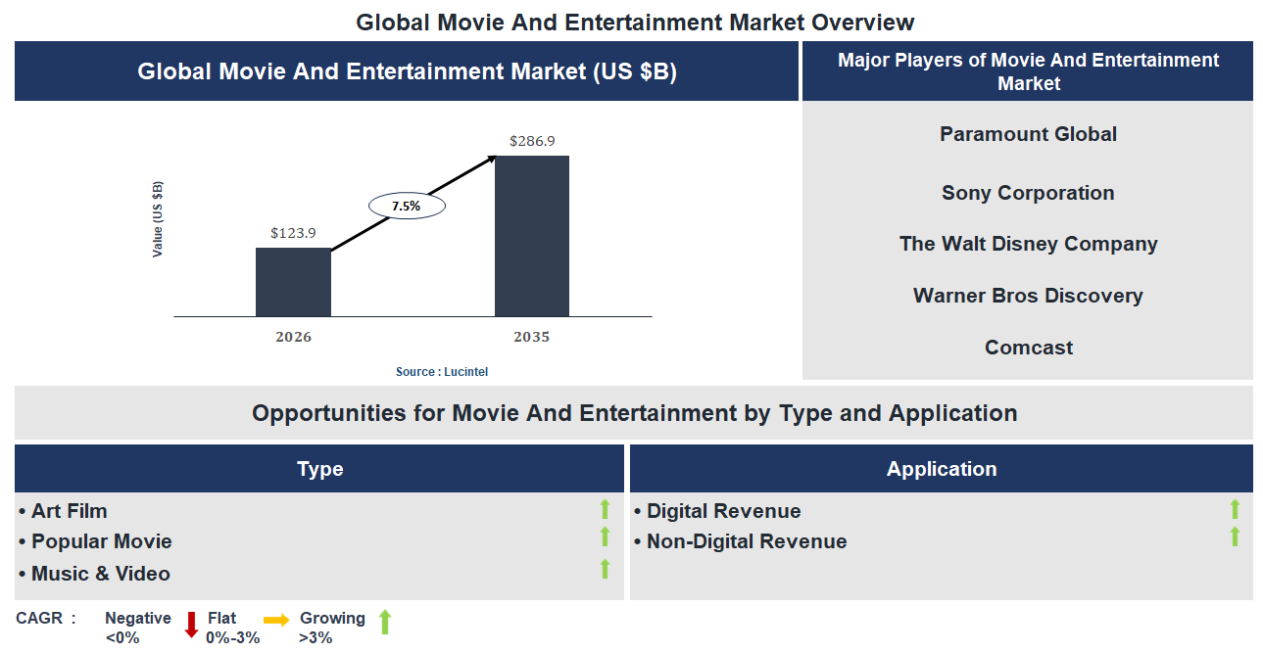The height and width of the screenshot is (653, 1263).
Task: Click the green growth arrow beside Art Film
Action: pyautogui.click(x=607, y=510)
